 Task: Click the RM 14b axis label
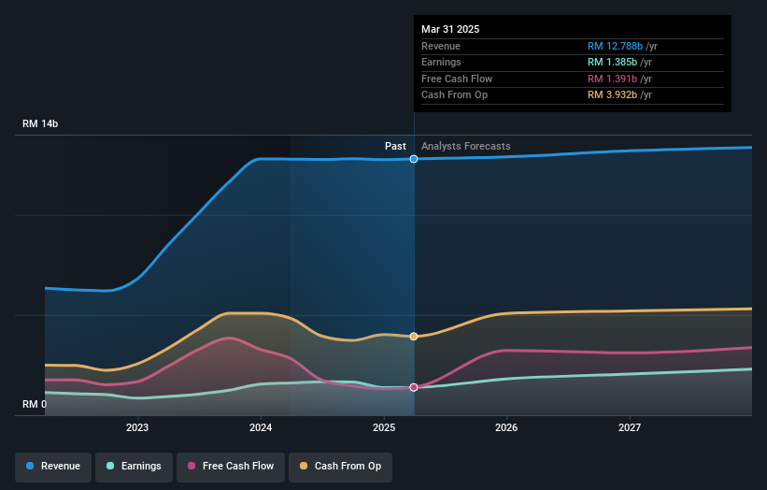[40, 123]
